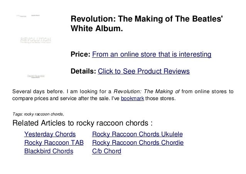Screen dimensions: 246x174
Task: Click the Related Articles heading
Action: pyautogui.click(x=83, y=123)
